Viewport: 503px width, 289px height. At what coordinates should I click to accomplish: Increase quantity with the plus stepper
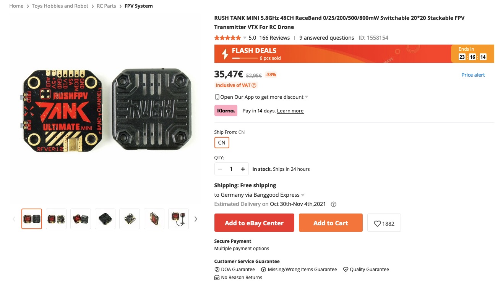[x=243, y=169]
